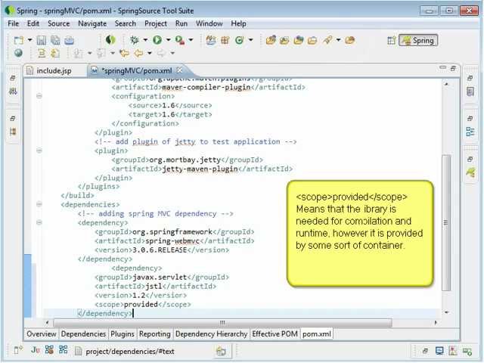Click the Back navigation arrow icon
The image size is (484, 363).
pos(138,54)
